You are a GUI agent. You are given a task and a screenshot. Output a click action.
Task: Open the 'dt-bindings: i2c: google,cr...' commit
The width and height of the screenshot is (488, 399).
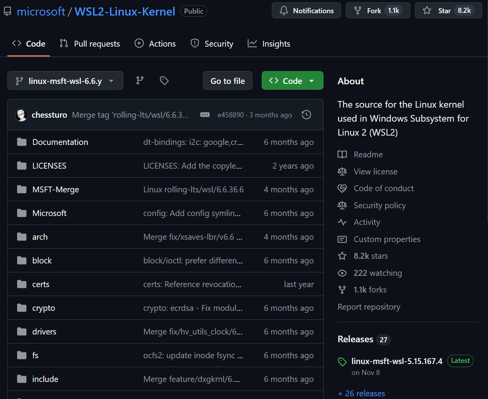click(x=193, y=142)
